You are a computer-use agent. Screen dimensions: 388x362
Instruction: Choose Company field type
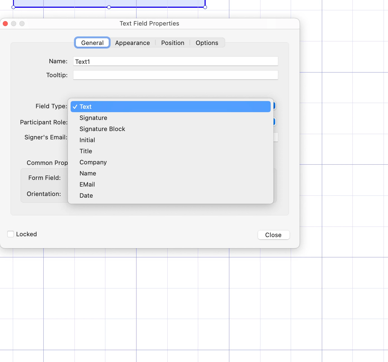tap(171, 162)
